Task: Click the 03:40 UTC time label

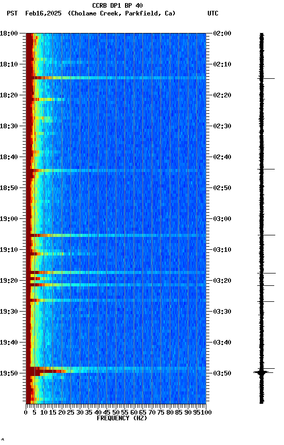Action: (x=222, y=343)
